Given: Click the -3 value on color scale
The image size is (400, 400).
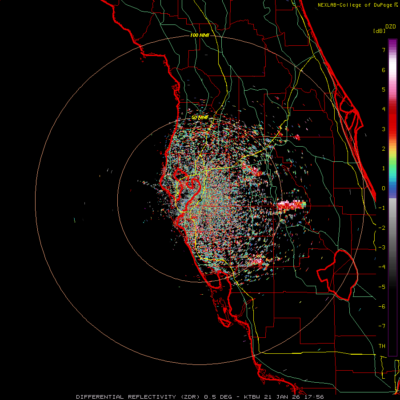Looking at the screenshot, I should point(382,248).
